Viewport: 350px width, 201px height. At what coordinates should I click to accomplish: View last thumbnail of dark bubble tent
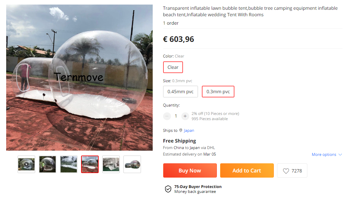(x=132, y=164)
